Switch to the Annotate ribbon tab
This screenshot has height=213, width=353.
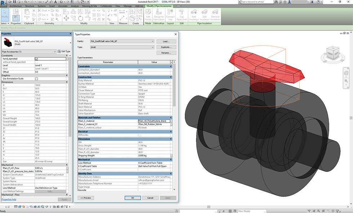[63, 6]
